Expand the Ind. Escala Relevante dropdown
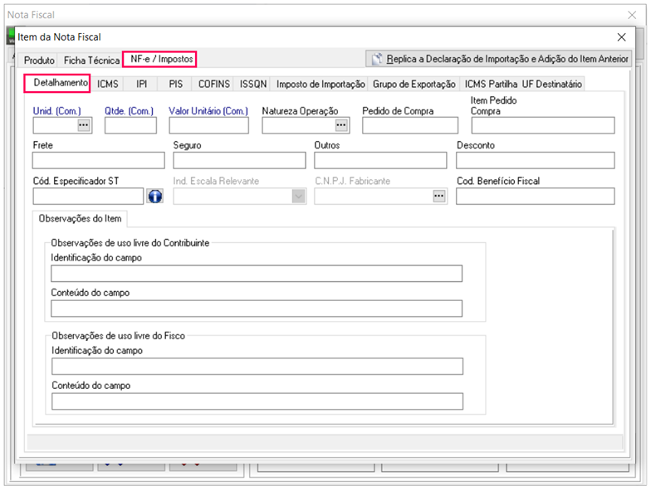The height and width of the screenshot is (491, 651). (298, 197)
